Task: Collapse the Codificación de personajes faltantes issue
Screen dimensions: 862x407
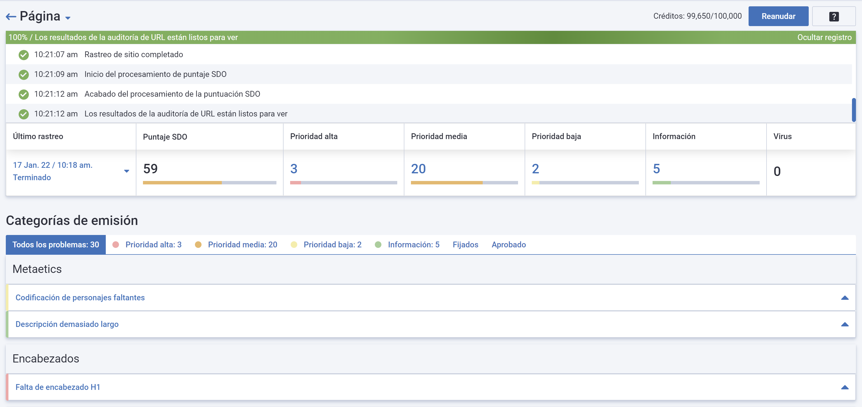Action: pos(845,297)
